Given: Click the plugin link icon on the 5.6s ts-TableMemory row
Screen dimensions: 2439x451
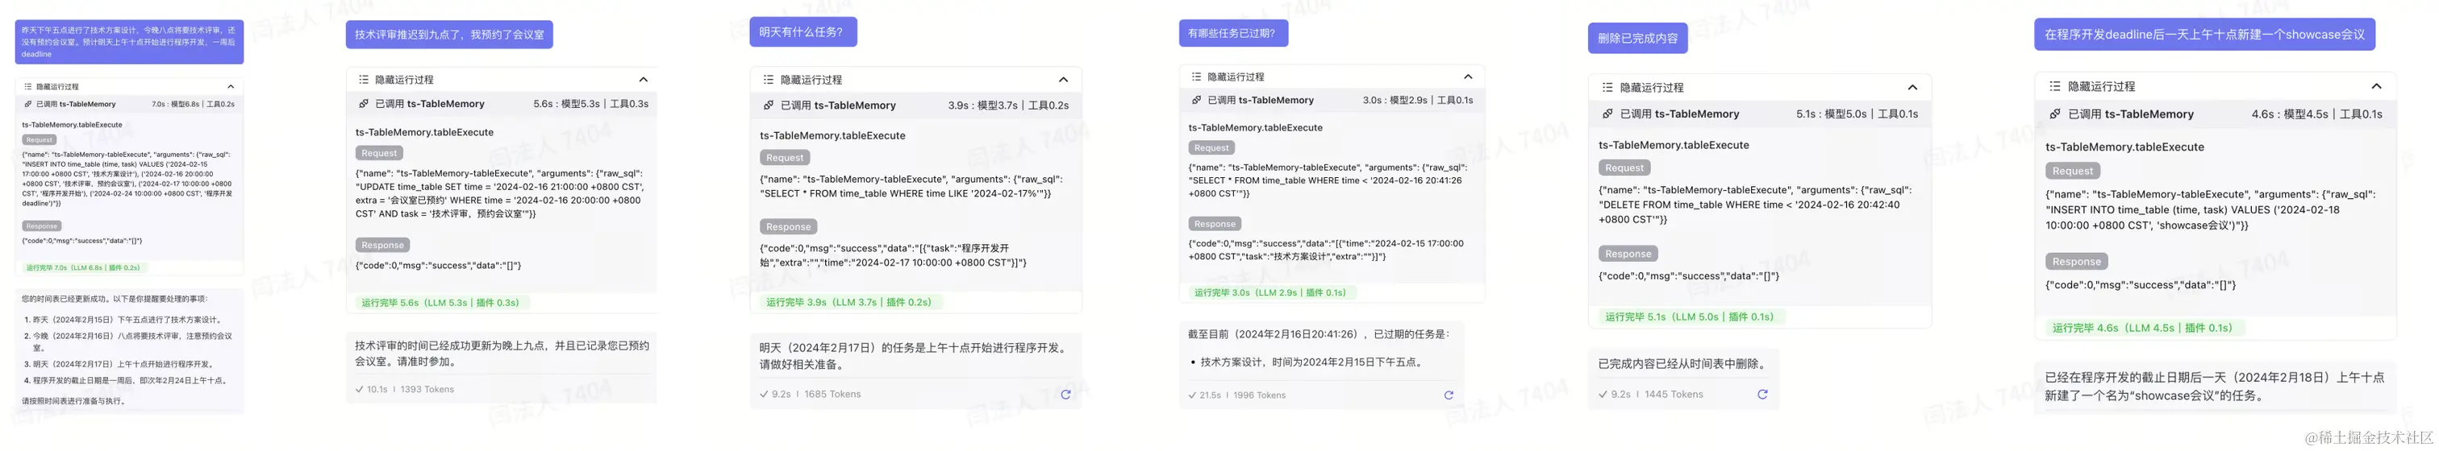Looking at the screenshot, I should tap(365, 104).
